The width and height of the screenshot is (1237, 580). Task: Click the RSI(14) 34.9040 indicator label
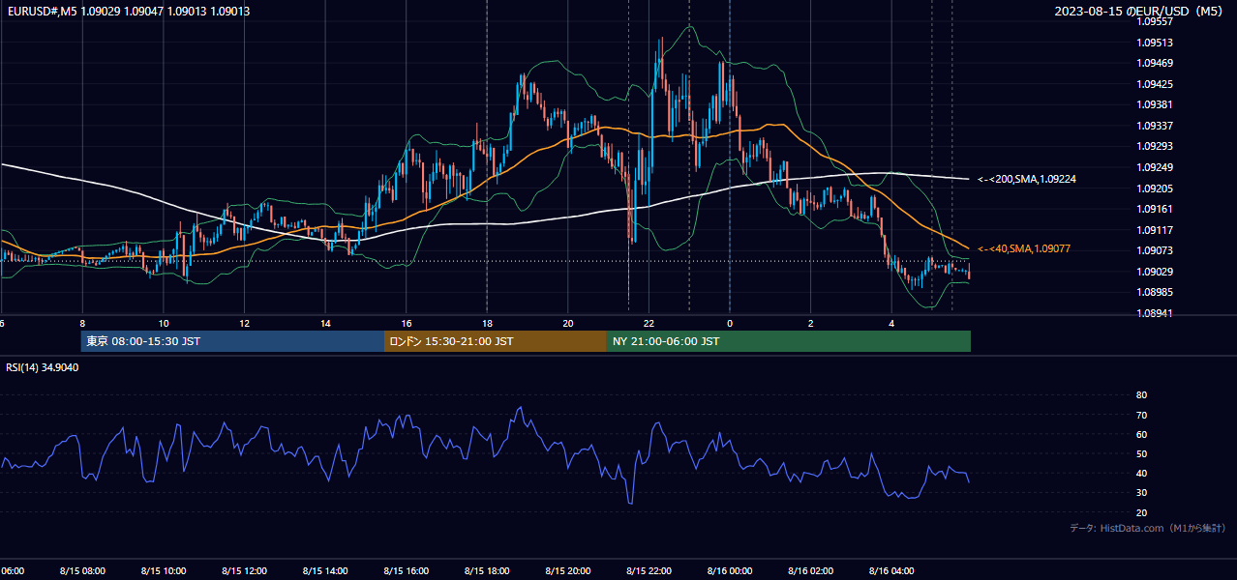pos(43,367)
